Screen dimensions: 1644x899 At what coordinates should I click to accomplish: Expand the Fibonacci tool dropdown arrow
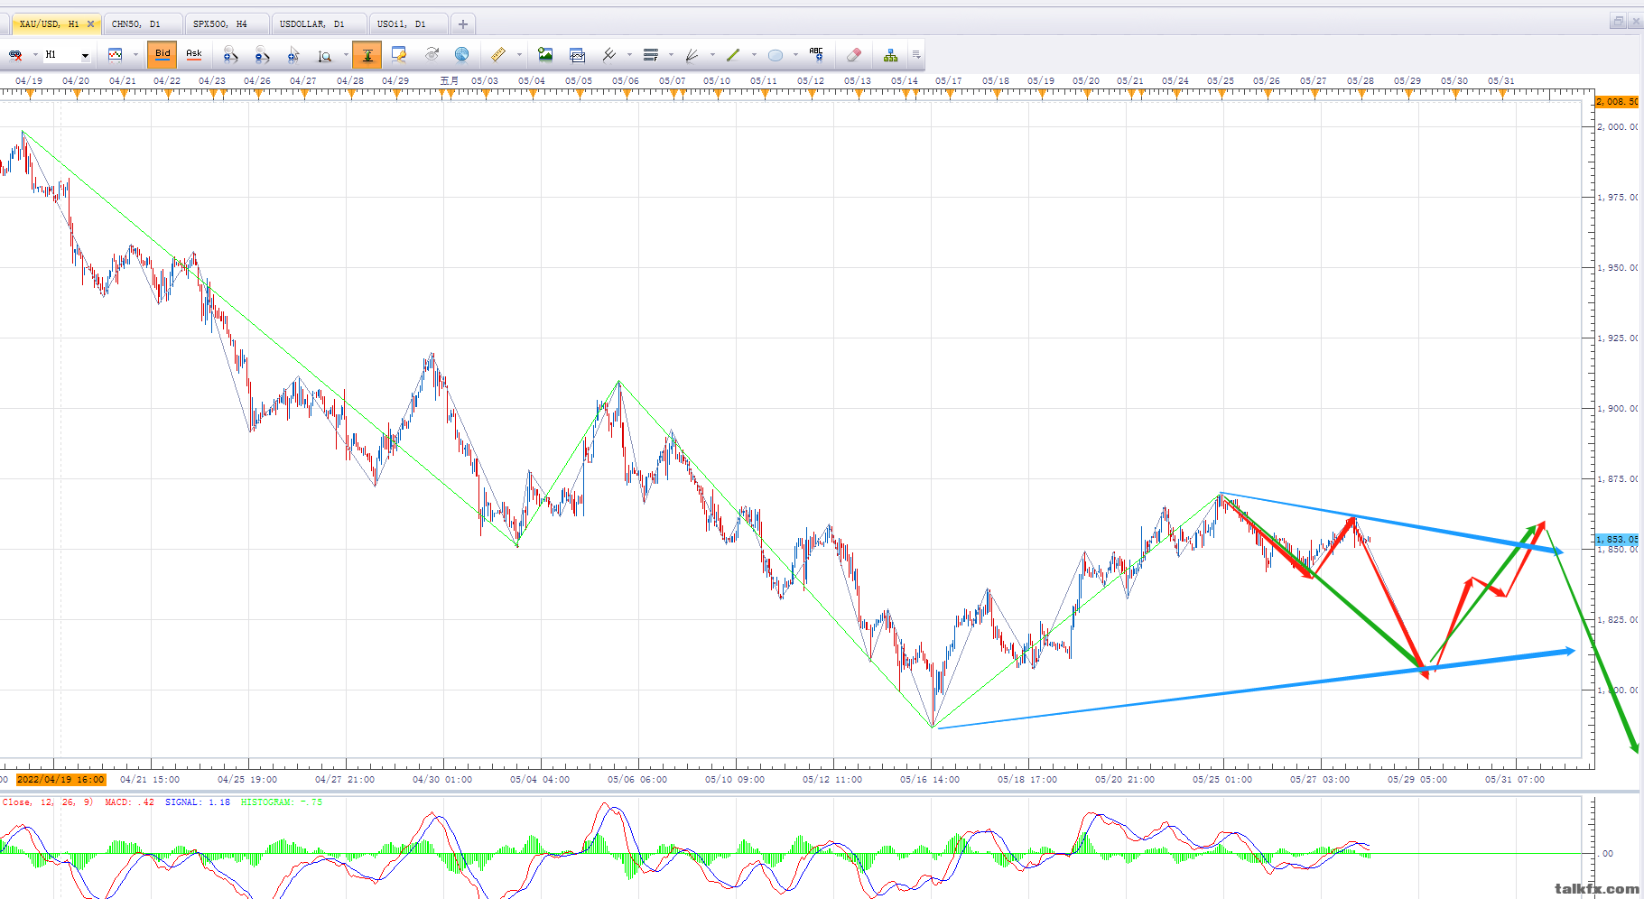671,55
